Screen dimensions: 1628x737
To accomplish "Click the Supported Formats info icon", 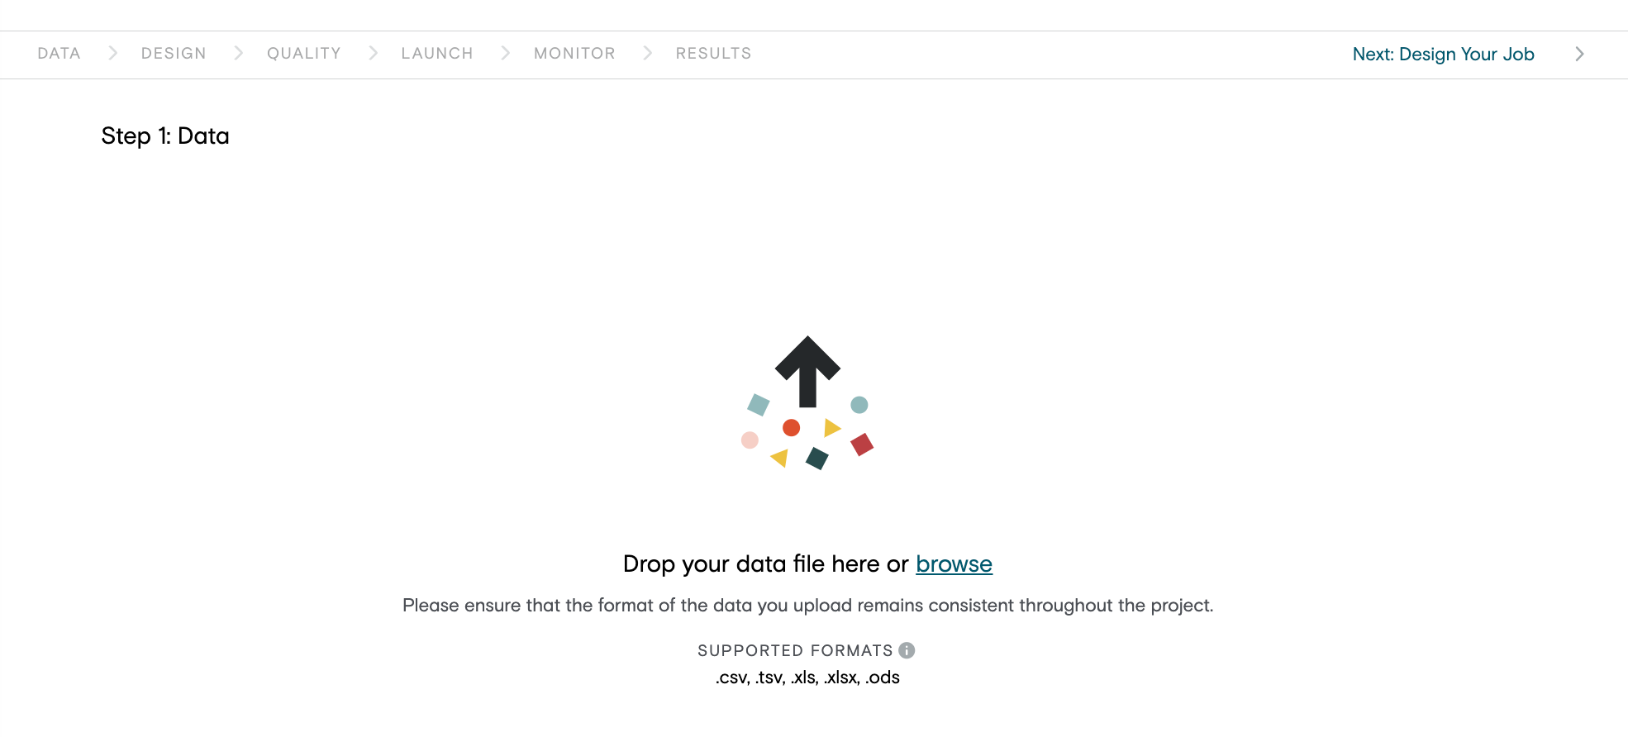I will point(907,650).
